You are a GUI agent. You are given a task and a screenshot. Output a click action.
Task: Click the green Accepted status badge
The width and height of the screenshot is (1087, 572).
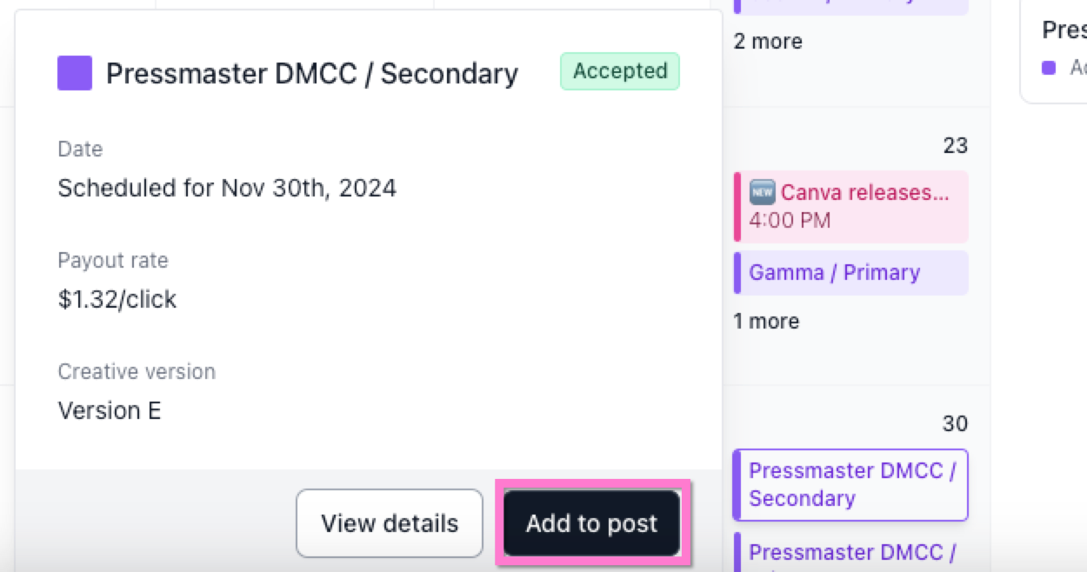tap(619, 71)
